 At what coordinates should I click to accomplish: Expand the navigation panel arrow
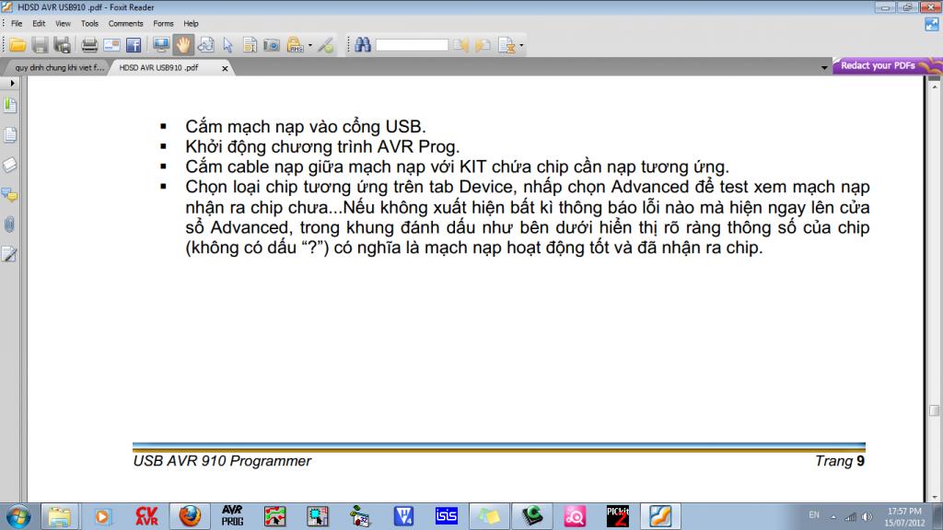click(x=12, y=83)
